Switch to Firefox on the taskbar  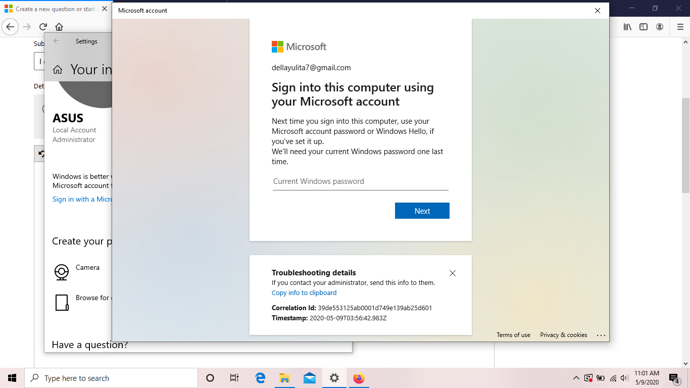point(359,378)
